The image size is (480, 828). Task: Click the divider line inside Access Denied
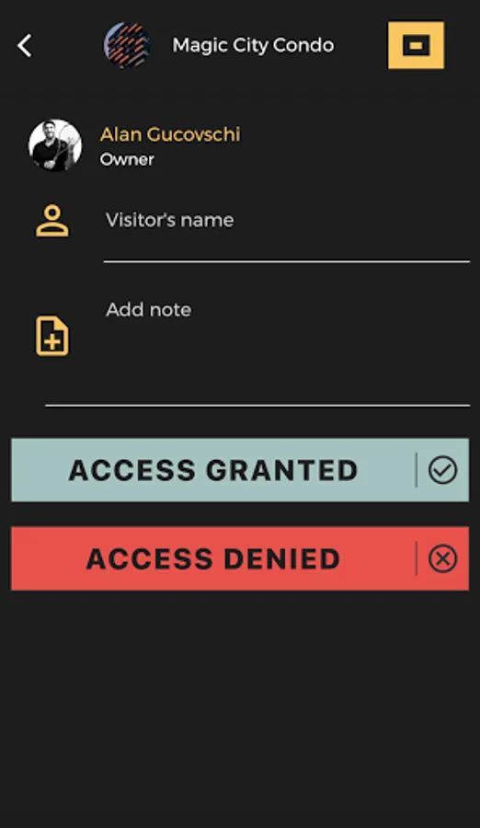(417, 558)
